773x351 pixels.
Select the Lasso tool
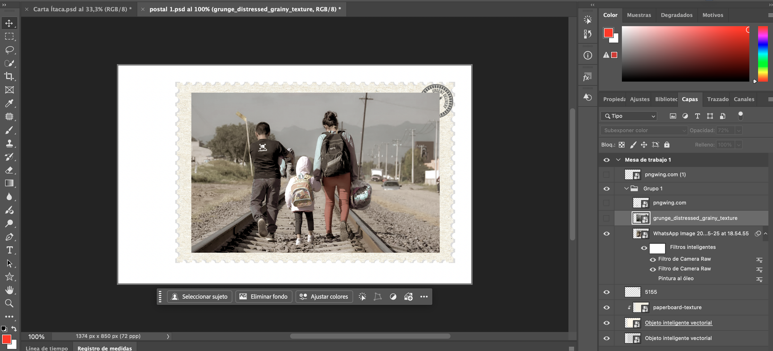9,50
